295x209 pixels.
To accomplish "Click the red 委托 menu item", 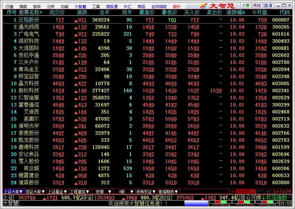I will tap(177, 6).
